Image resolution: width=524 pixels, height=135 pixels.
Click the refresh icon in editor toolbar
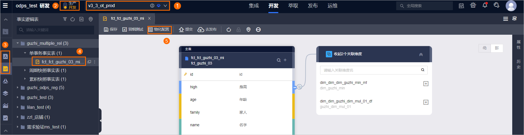[229, 30]
